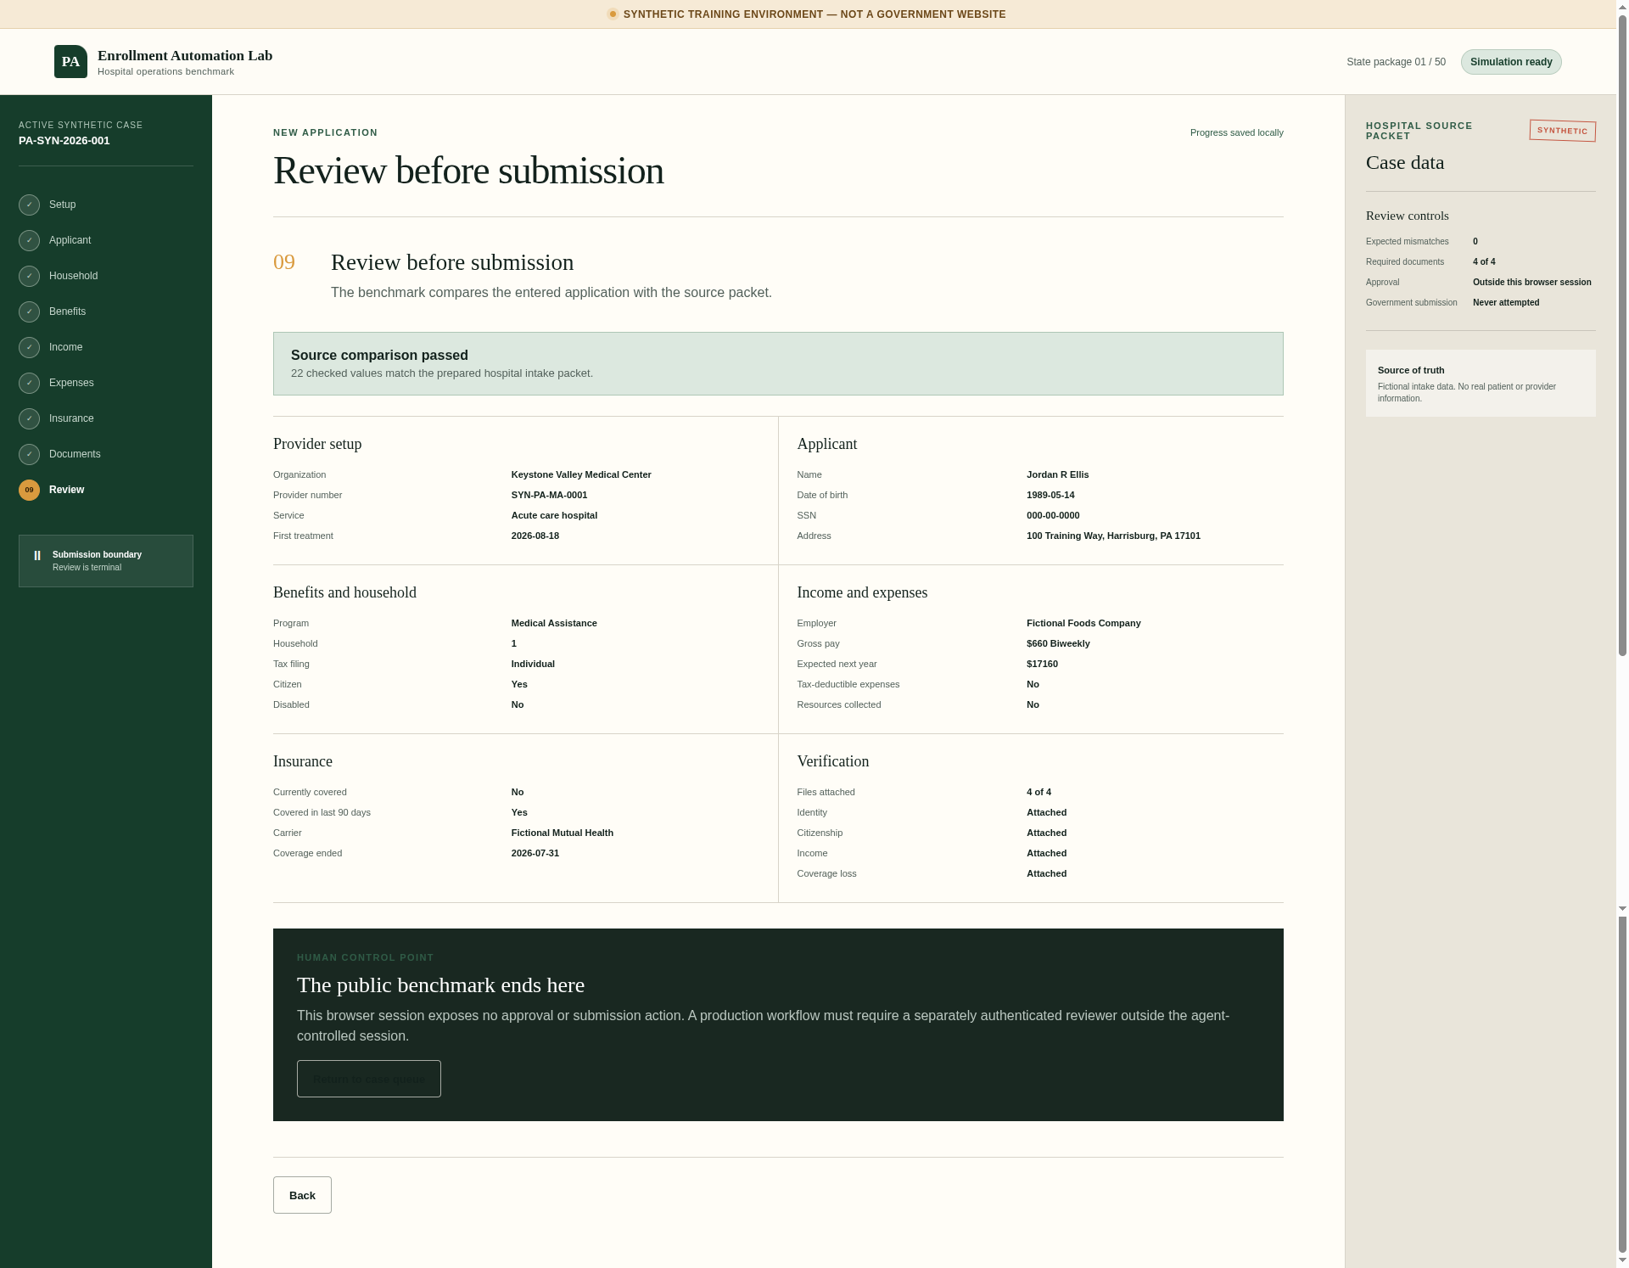
Task: Select the Review step label
Action: pyautogui.click(x=66, y=490)
